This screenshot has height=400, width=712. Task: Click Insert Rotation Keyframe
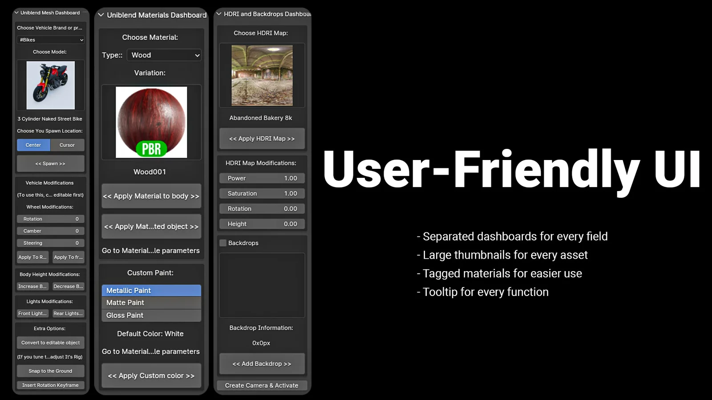click(50, 385)
